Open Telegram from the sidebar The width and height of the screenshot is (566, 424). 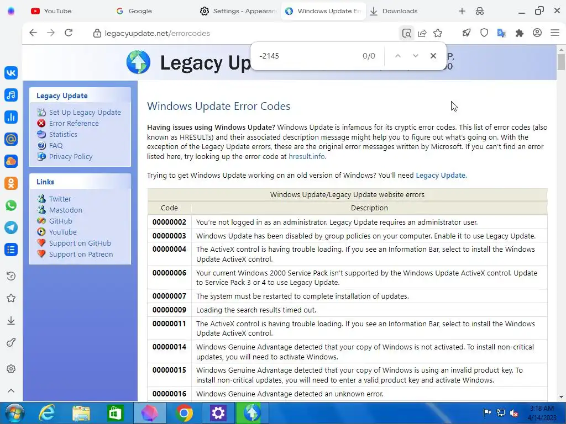point(11,227)
